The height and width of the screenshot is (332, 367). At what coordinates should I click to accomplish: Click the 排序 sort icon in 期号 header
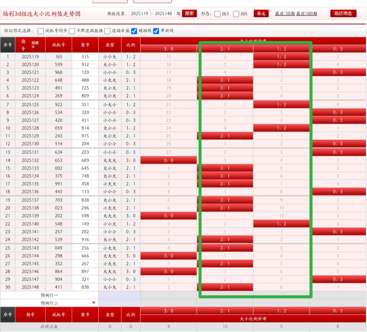(x=35, y=45)
